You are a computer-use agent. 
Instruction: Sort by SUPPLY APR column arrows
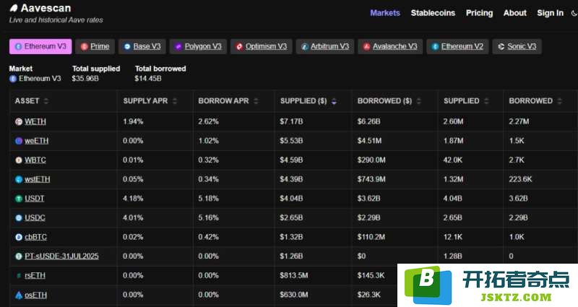click(x=174, y=101)
